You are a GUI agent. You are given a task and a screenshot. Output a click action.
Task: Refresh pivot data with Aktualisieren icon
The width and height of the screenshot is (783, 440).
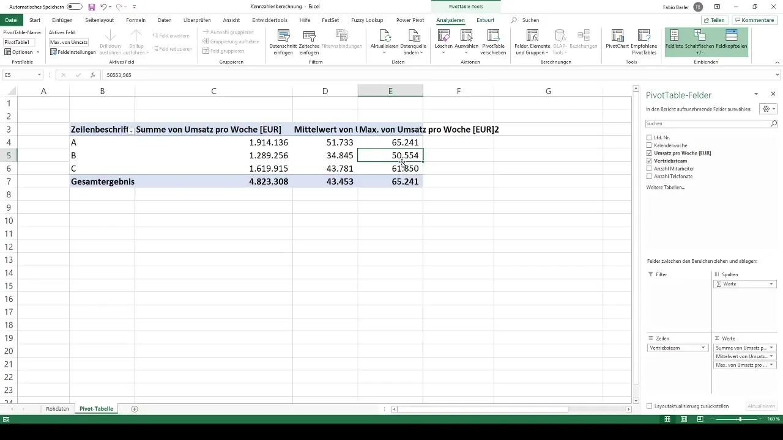click(384, 42)
